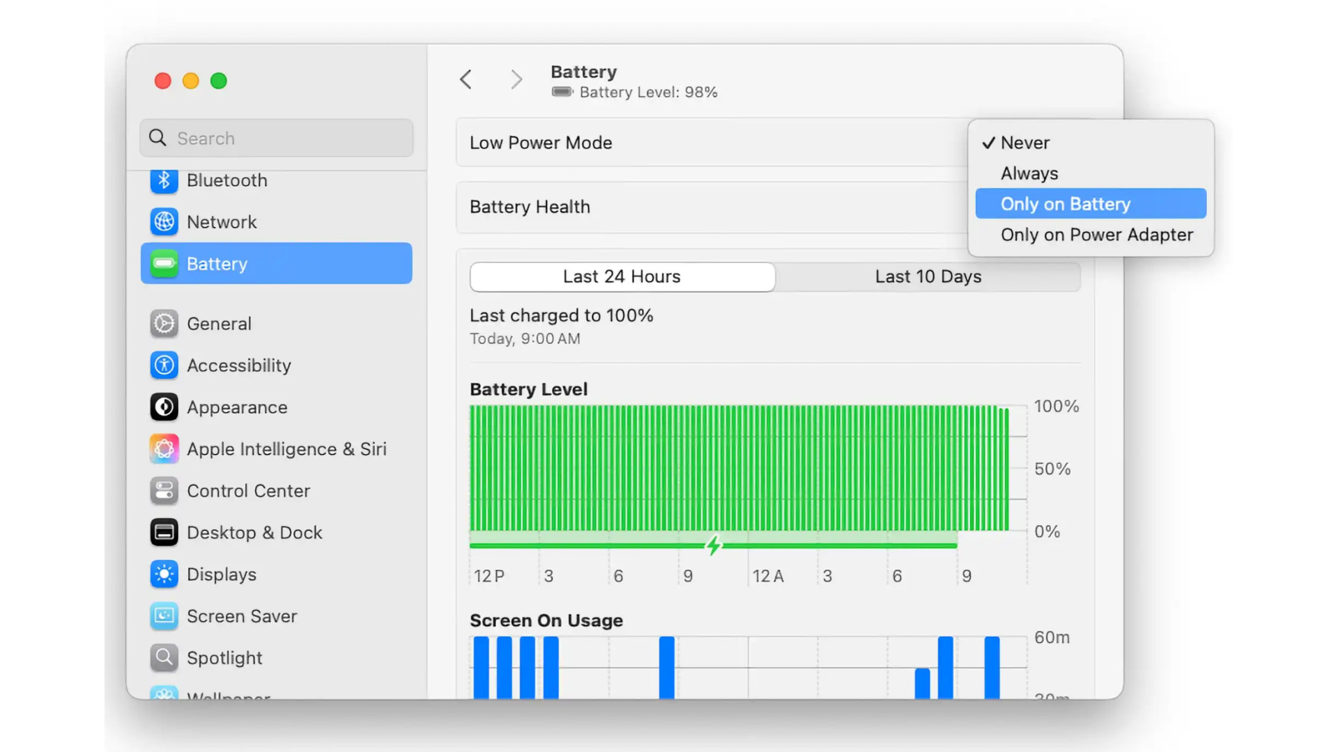1338x752 pixels.
Task: Select the Control Center icon
Action: tap(164, 490)
